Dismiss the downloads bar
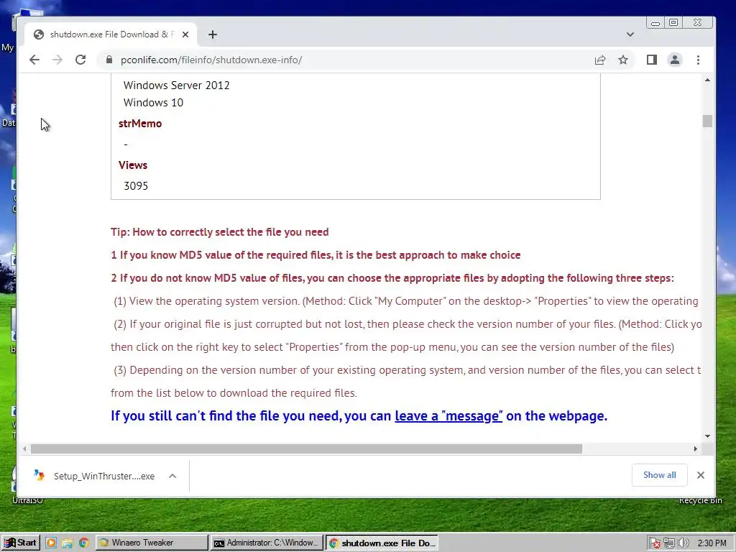Screen dimensions: 736x552 pos(701,475)
